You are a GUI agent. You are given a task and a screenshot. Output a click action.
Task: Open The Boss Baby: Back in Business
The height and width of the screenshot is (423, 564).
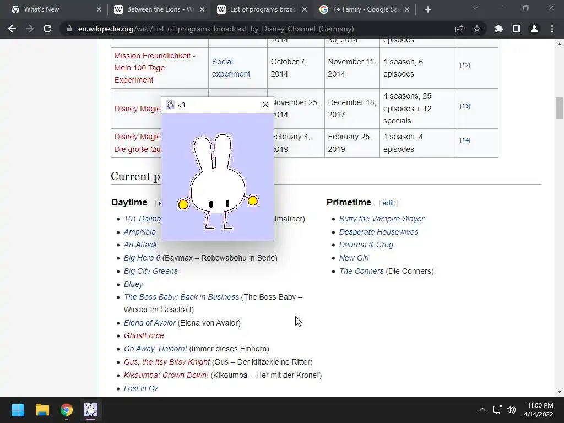pos(181,297)
